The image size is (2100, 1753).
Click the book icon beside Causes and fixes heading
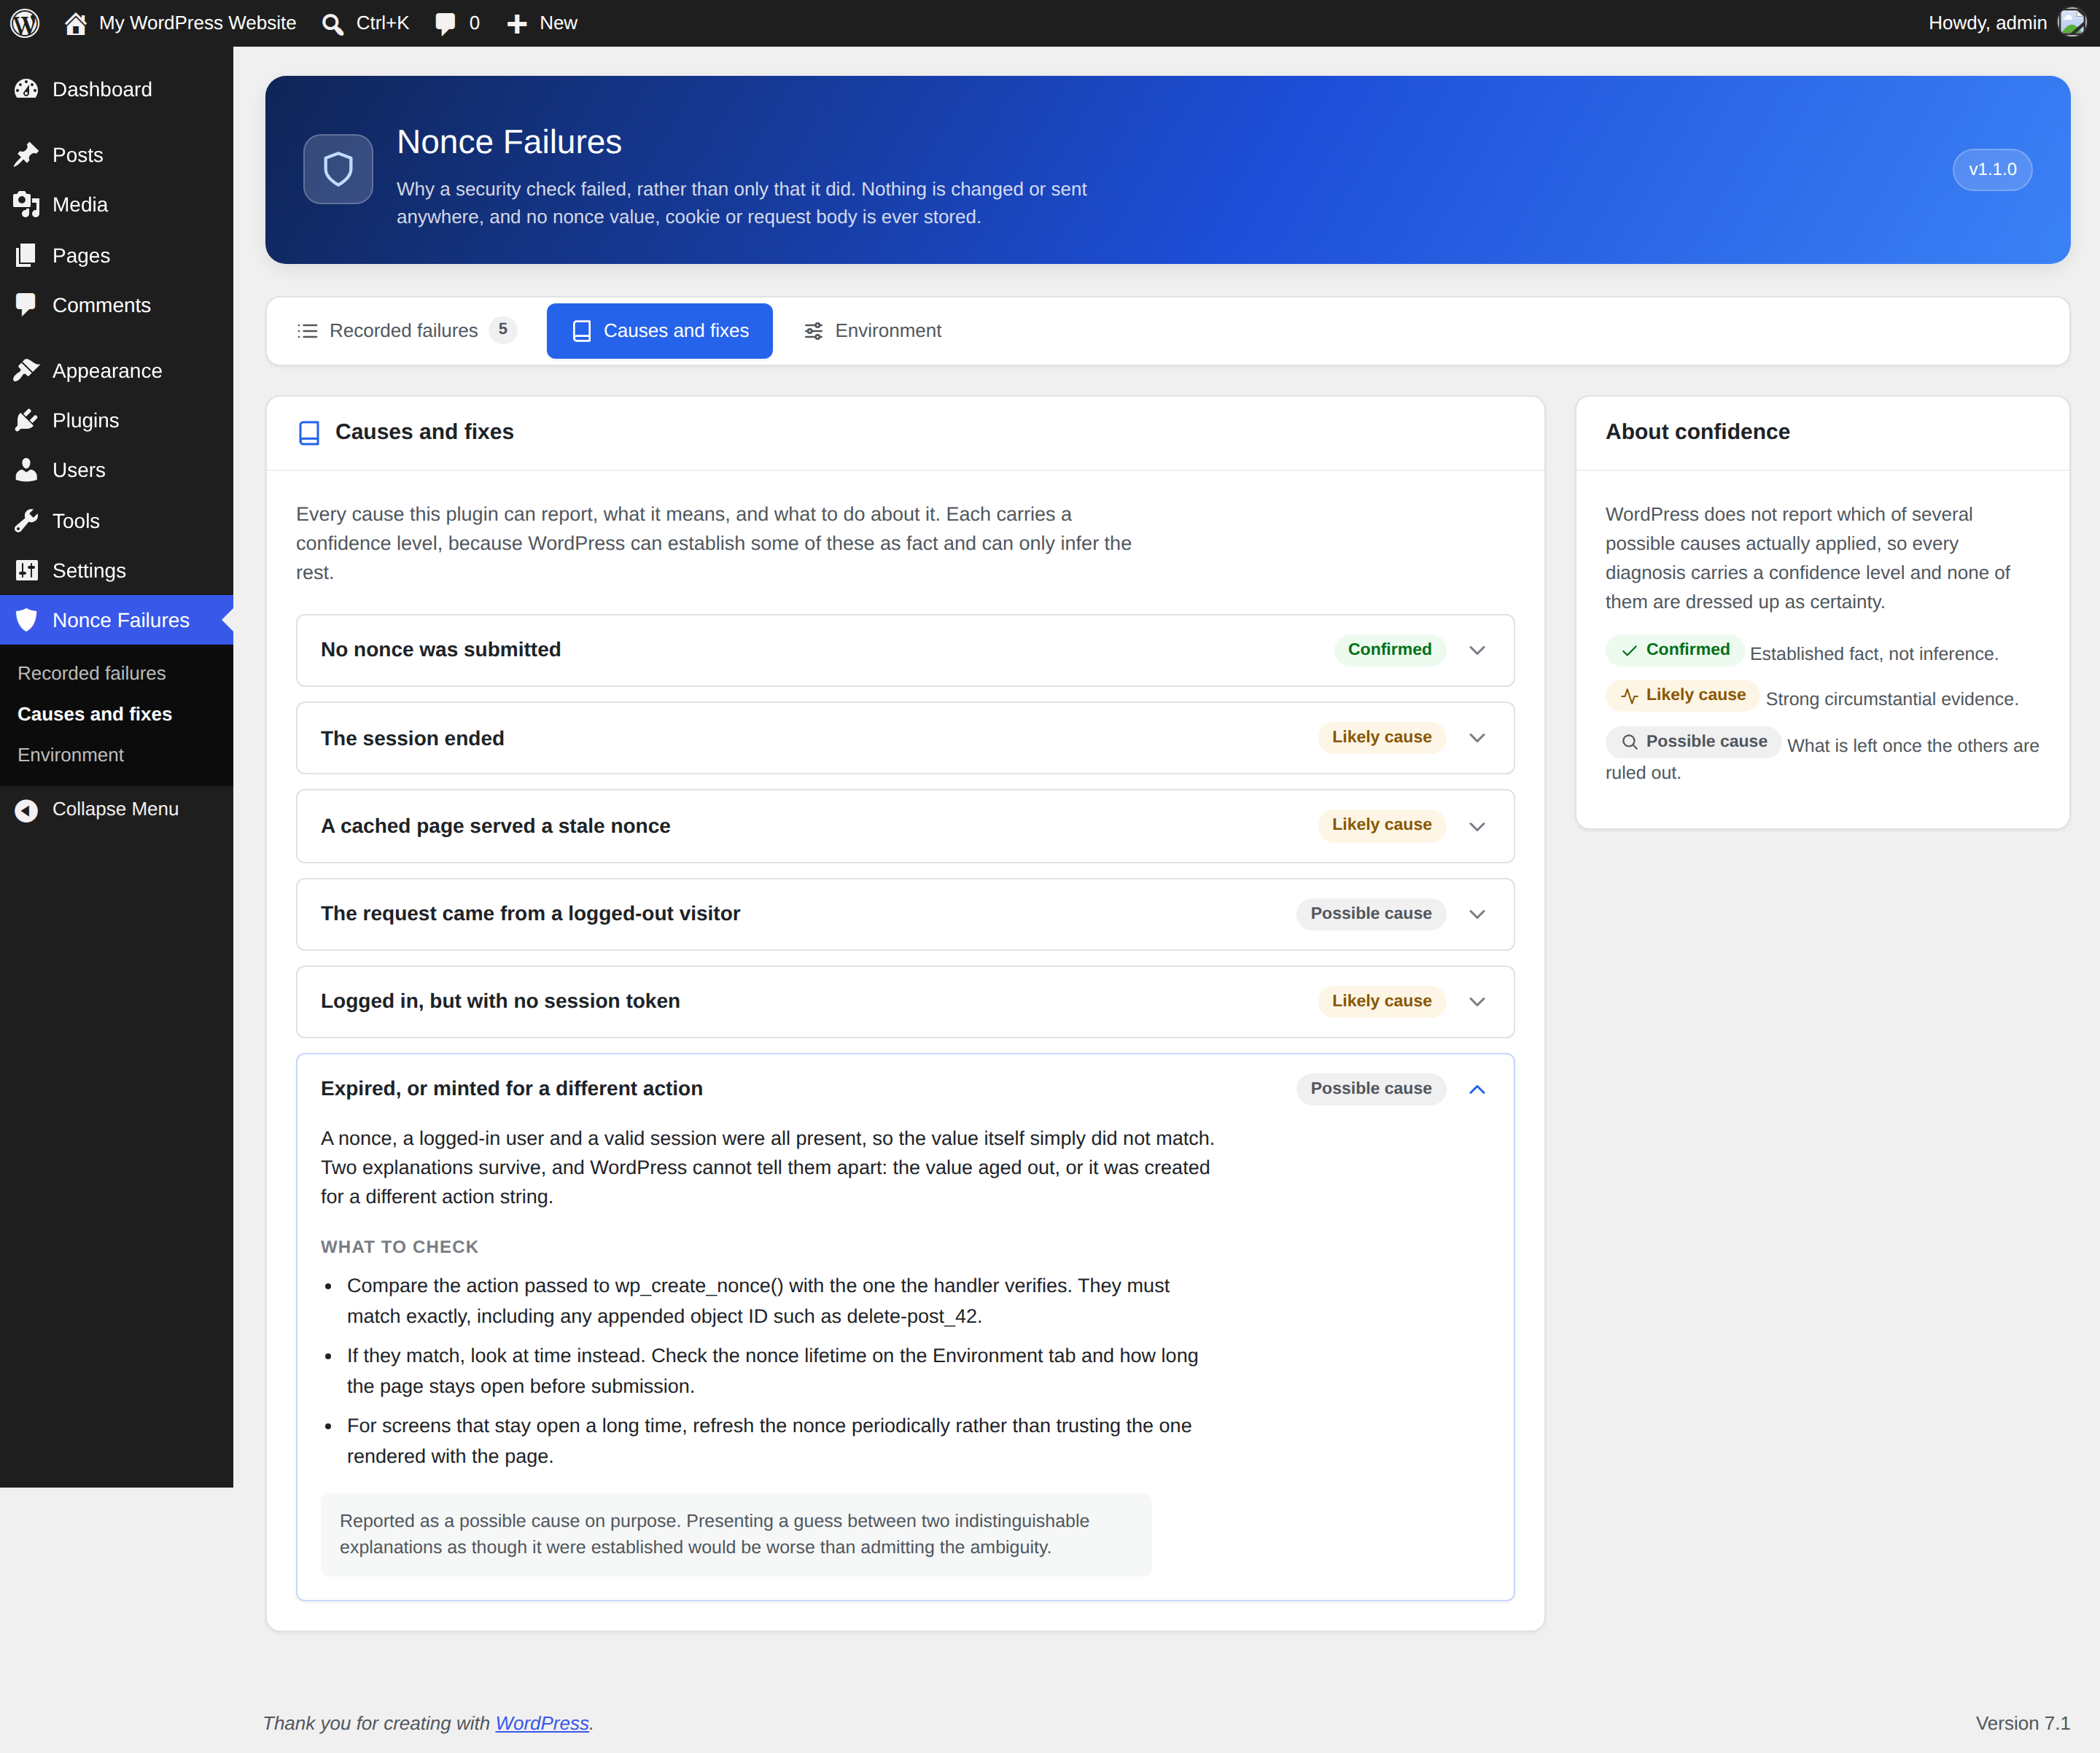pos(310,432)
